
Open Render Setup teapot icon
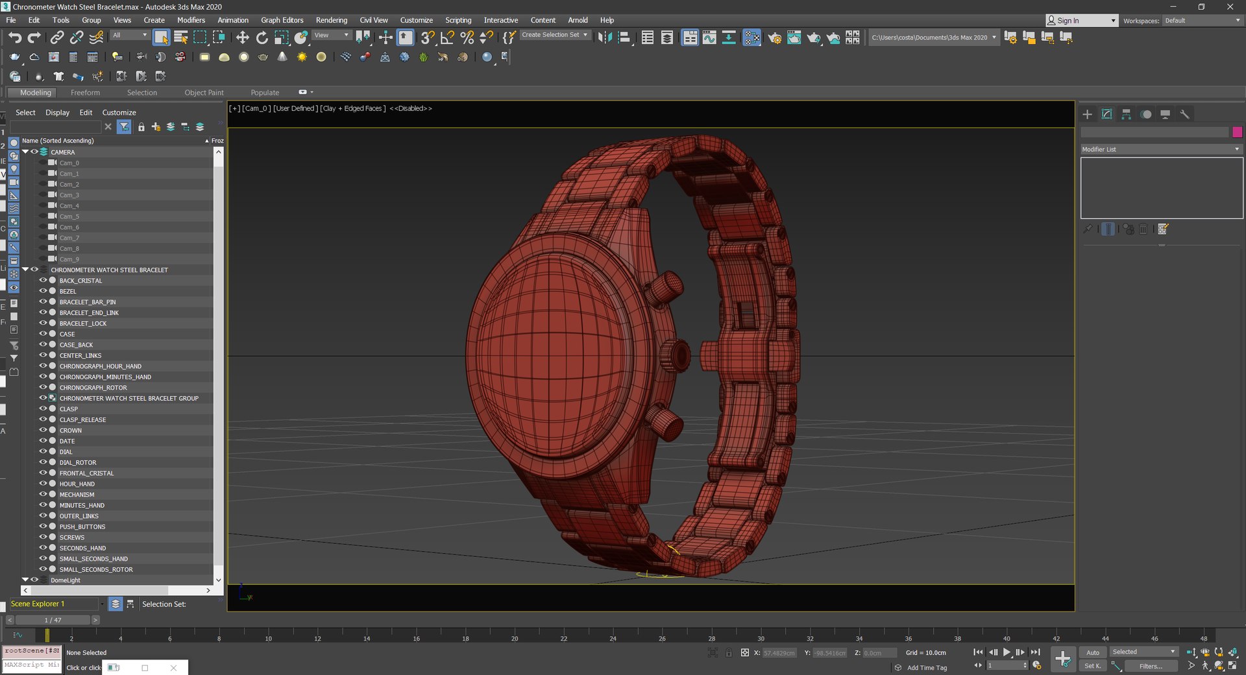(x=774, y=38)
